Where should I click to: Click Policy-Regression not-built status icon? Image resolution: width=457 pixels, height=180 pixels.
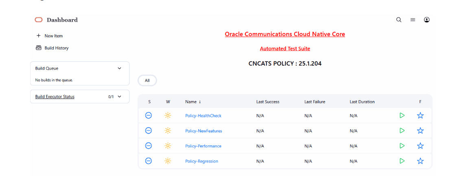(x=149, y=161)
